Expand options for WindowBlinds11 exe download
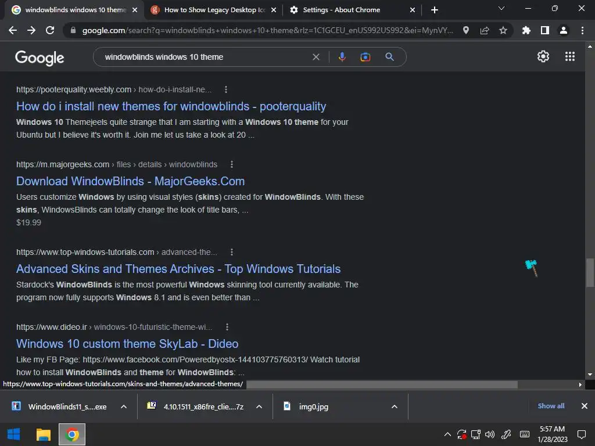Screen dimensions: 595x446 pyautogui.click(x=124, y=407)
